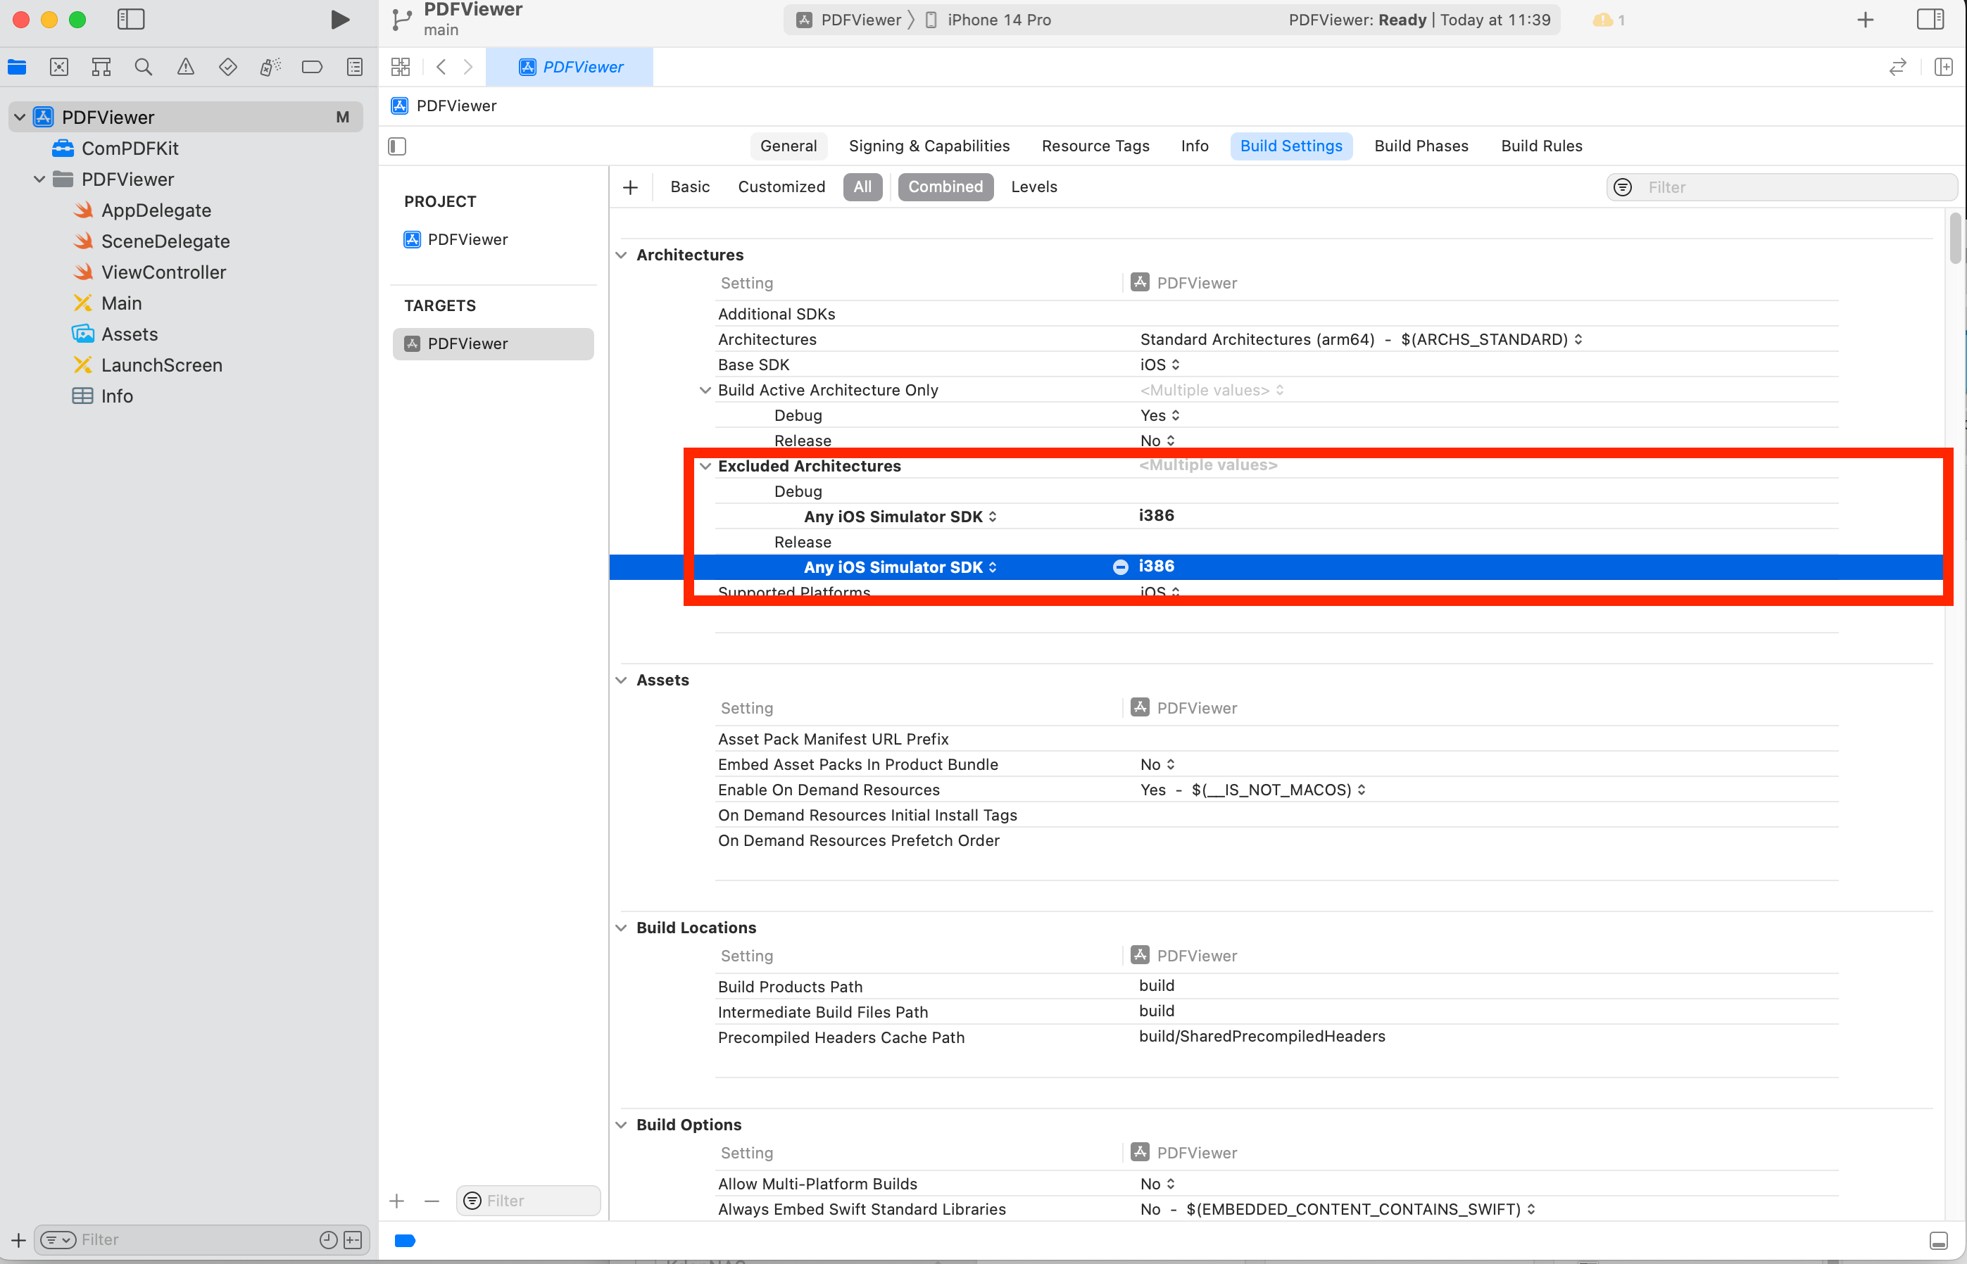Select the All settings filter

pyautogui.click(x=863, y=187)
